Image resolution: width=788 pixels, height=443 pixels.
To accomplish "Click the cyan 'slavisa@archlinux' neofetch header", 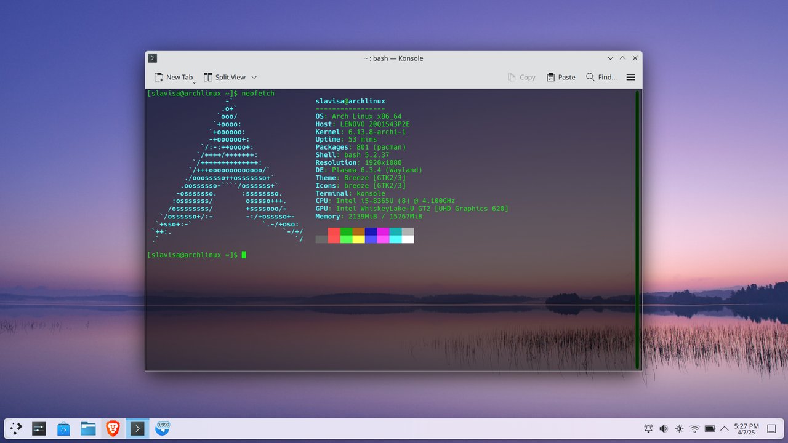I will (x=350, y=101).
